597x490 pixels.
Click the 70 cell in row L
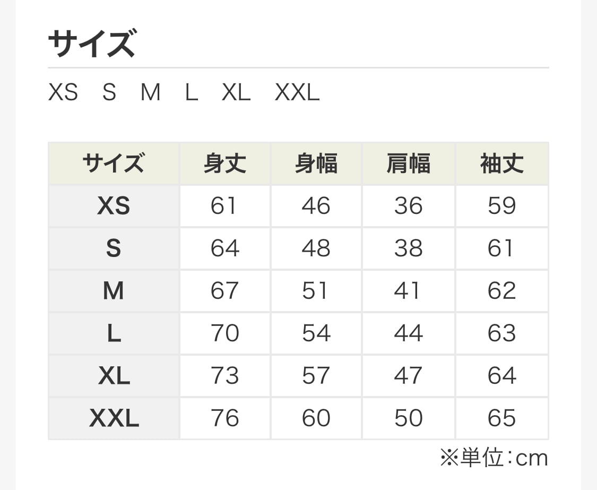click(x=225, y=333)
